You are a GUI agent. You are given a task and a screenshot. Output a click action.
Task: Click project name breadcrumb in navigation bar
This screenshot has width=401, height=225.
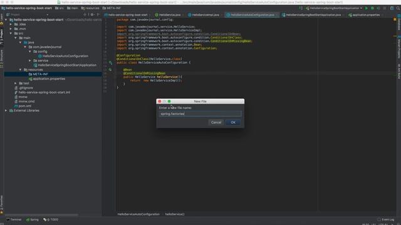(26, 8)
